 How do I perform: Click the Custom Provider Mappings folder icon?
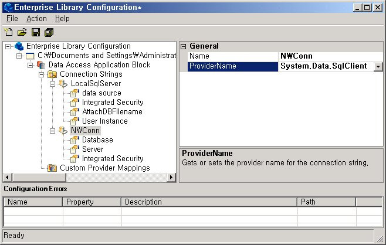point(52,168)
